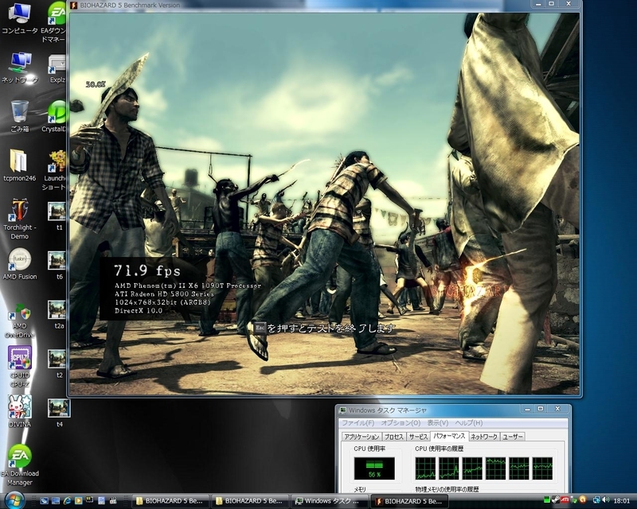
Task: Launch the AMD OverDrive shortcut
Action: [x=19, y=321]
